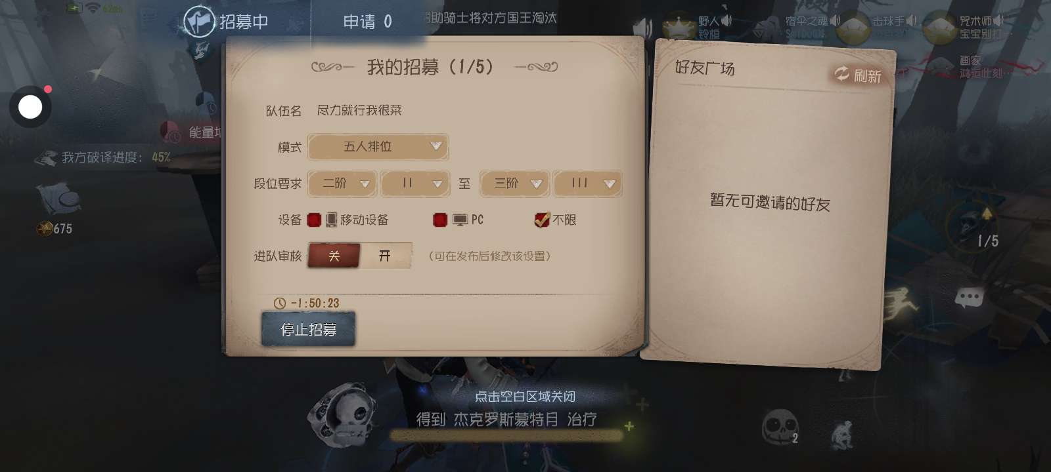Tap the clue paper icon above 675

coord(58,199)
